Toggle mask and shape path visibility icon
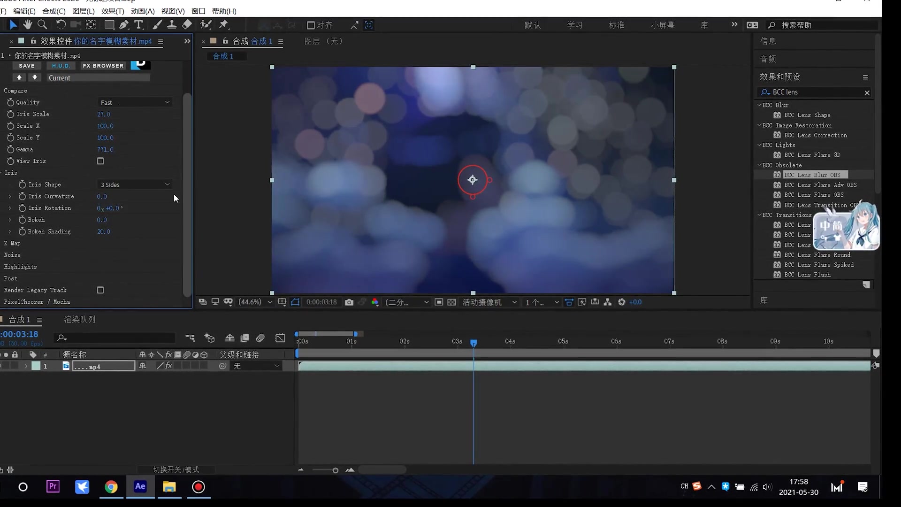The image size is (901, 507). [x=295, y=302]
